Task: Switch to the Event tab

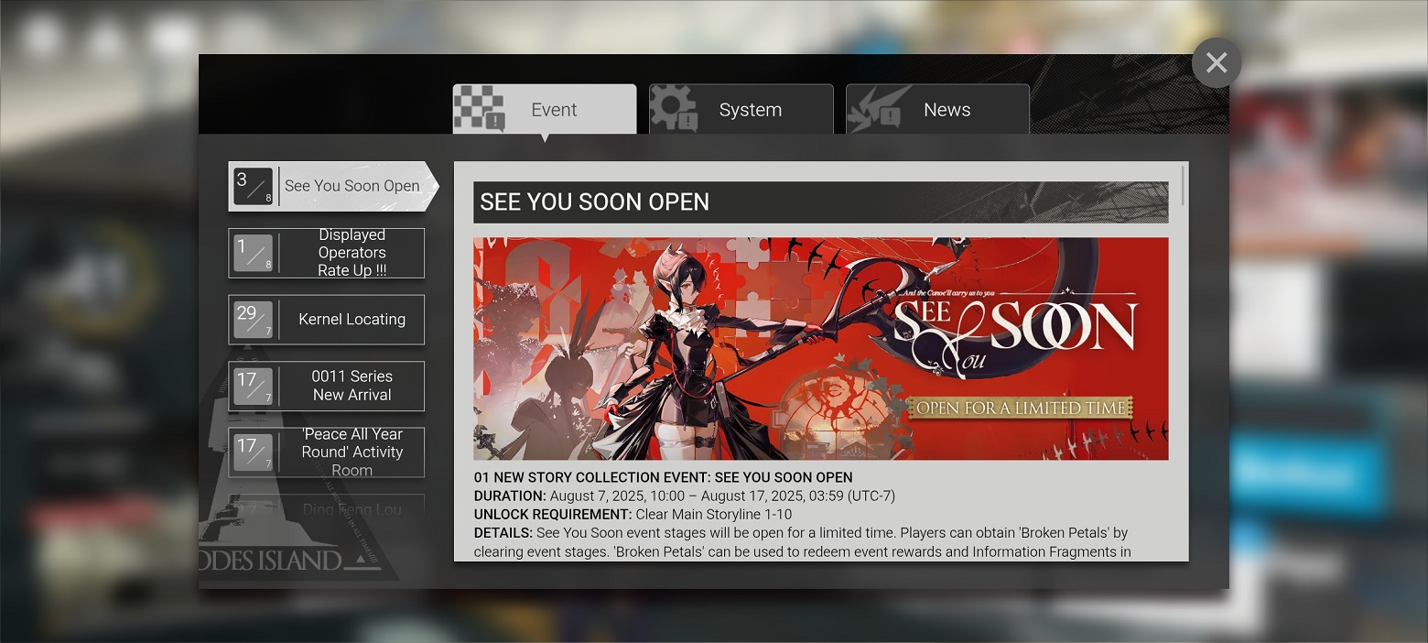Action: tap(545, 110)
